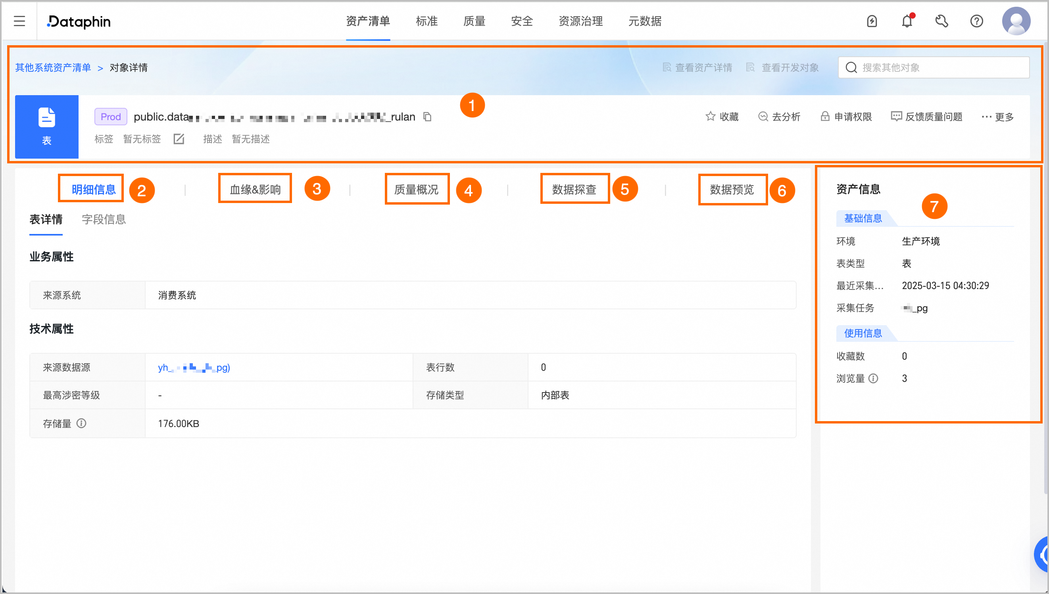Select the 数据预览 tab
The image size is (1049, 594).
click(732, 189)
